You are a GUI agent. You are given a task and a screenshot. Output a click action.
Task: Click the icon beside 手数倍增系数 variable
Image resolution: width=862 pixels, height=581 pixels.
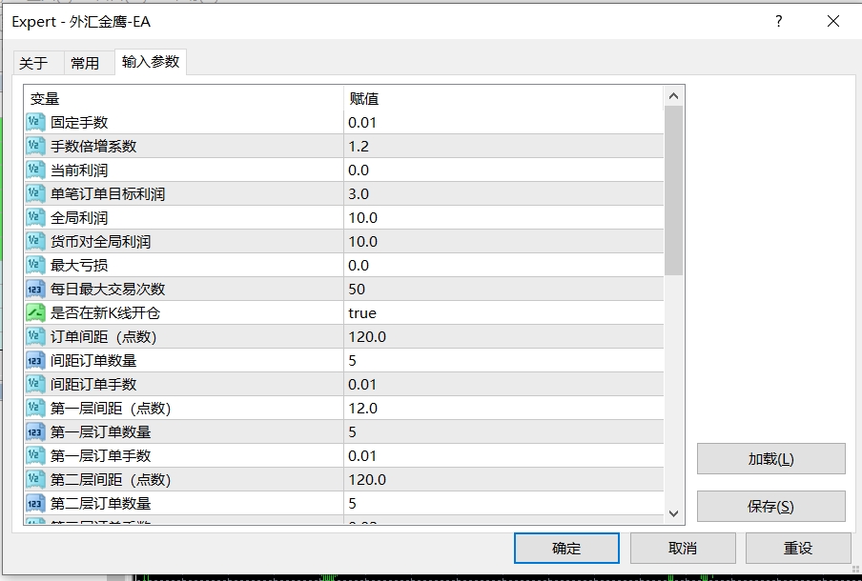[x=35, y=146]
